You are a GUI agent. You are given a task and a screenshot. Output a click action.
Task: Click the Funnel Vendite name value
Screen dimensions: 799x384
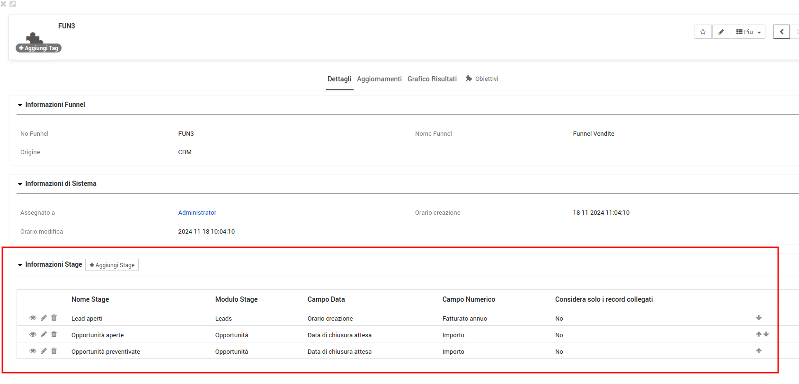point(594,134)
